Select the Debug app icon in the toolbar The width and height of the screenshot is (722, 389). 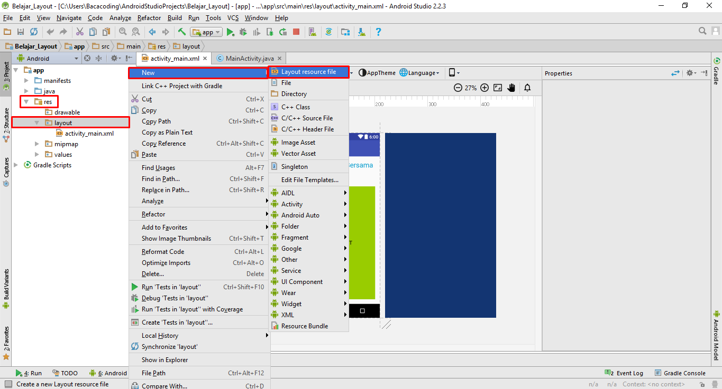coord(243,32)
